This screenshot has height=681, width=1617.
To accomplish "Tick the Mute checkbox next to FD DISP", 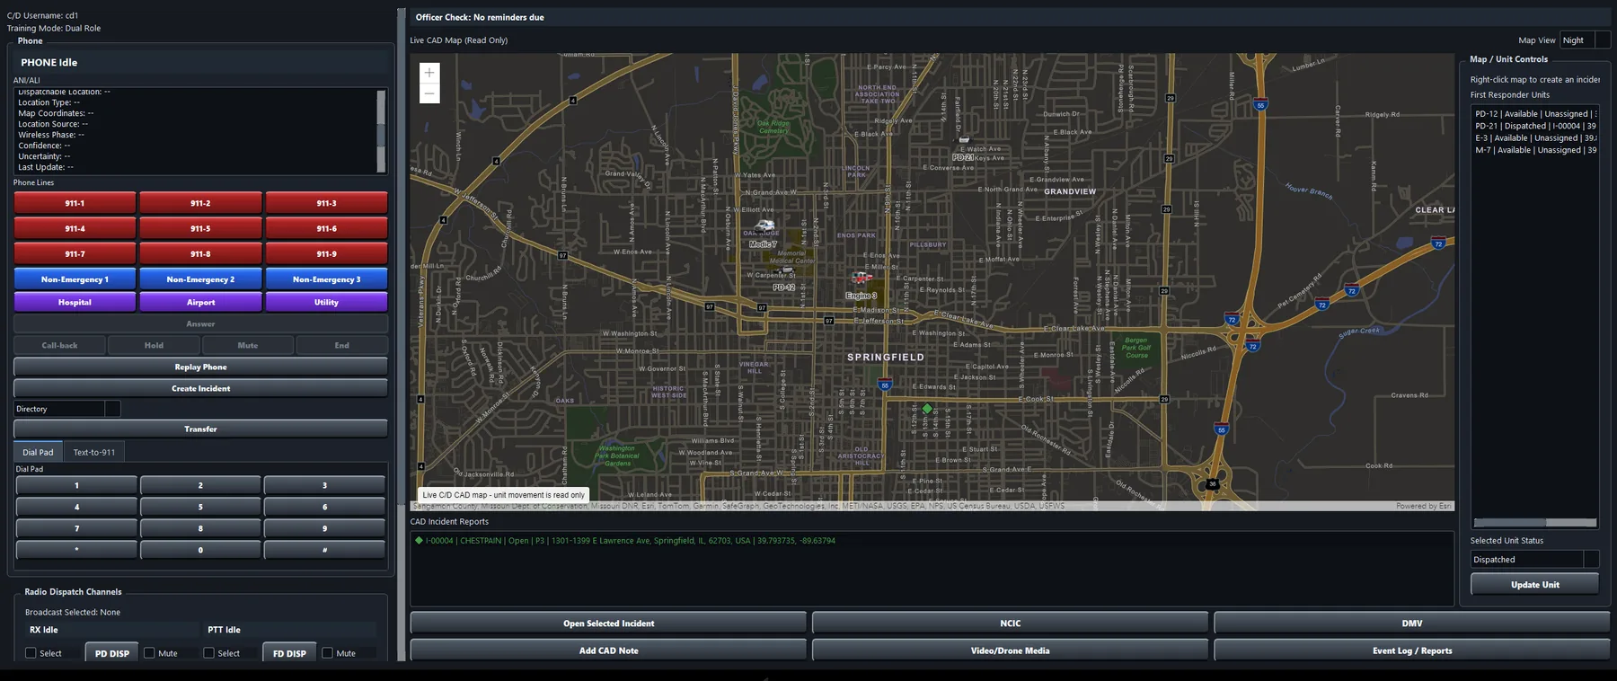I will tap(327, 653).
